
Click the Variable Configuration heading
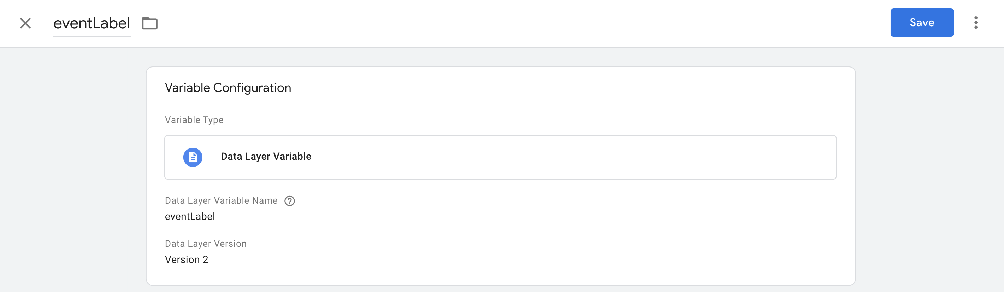228,88
